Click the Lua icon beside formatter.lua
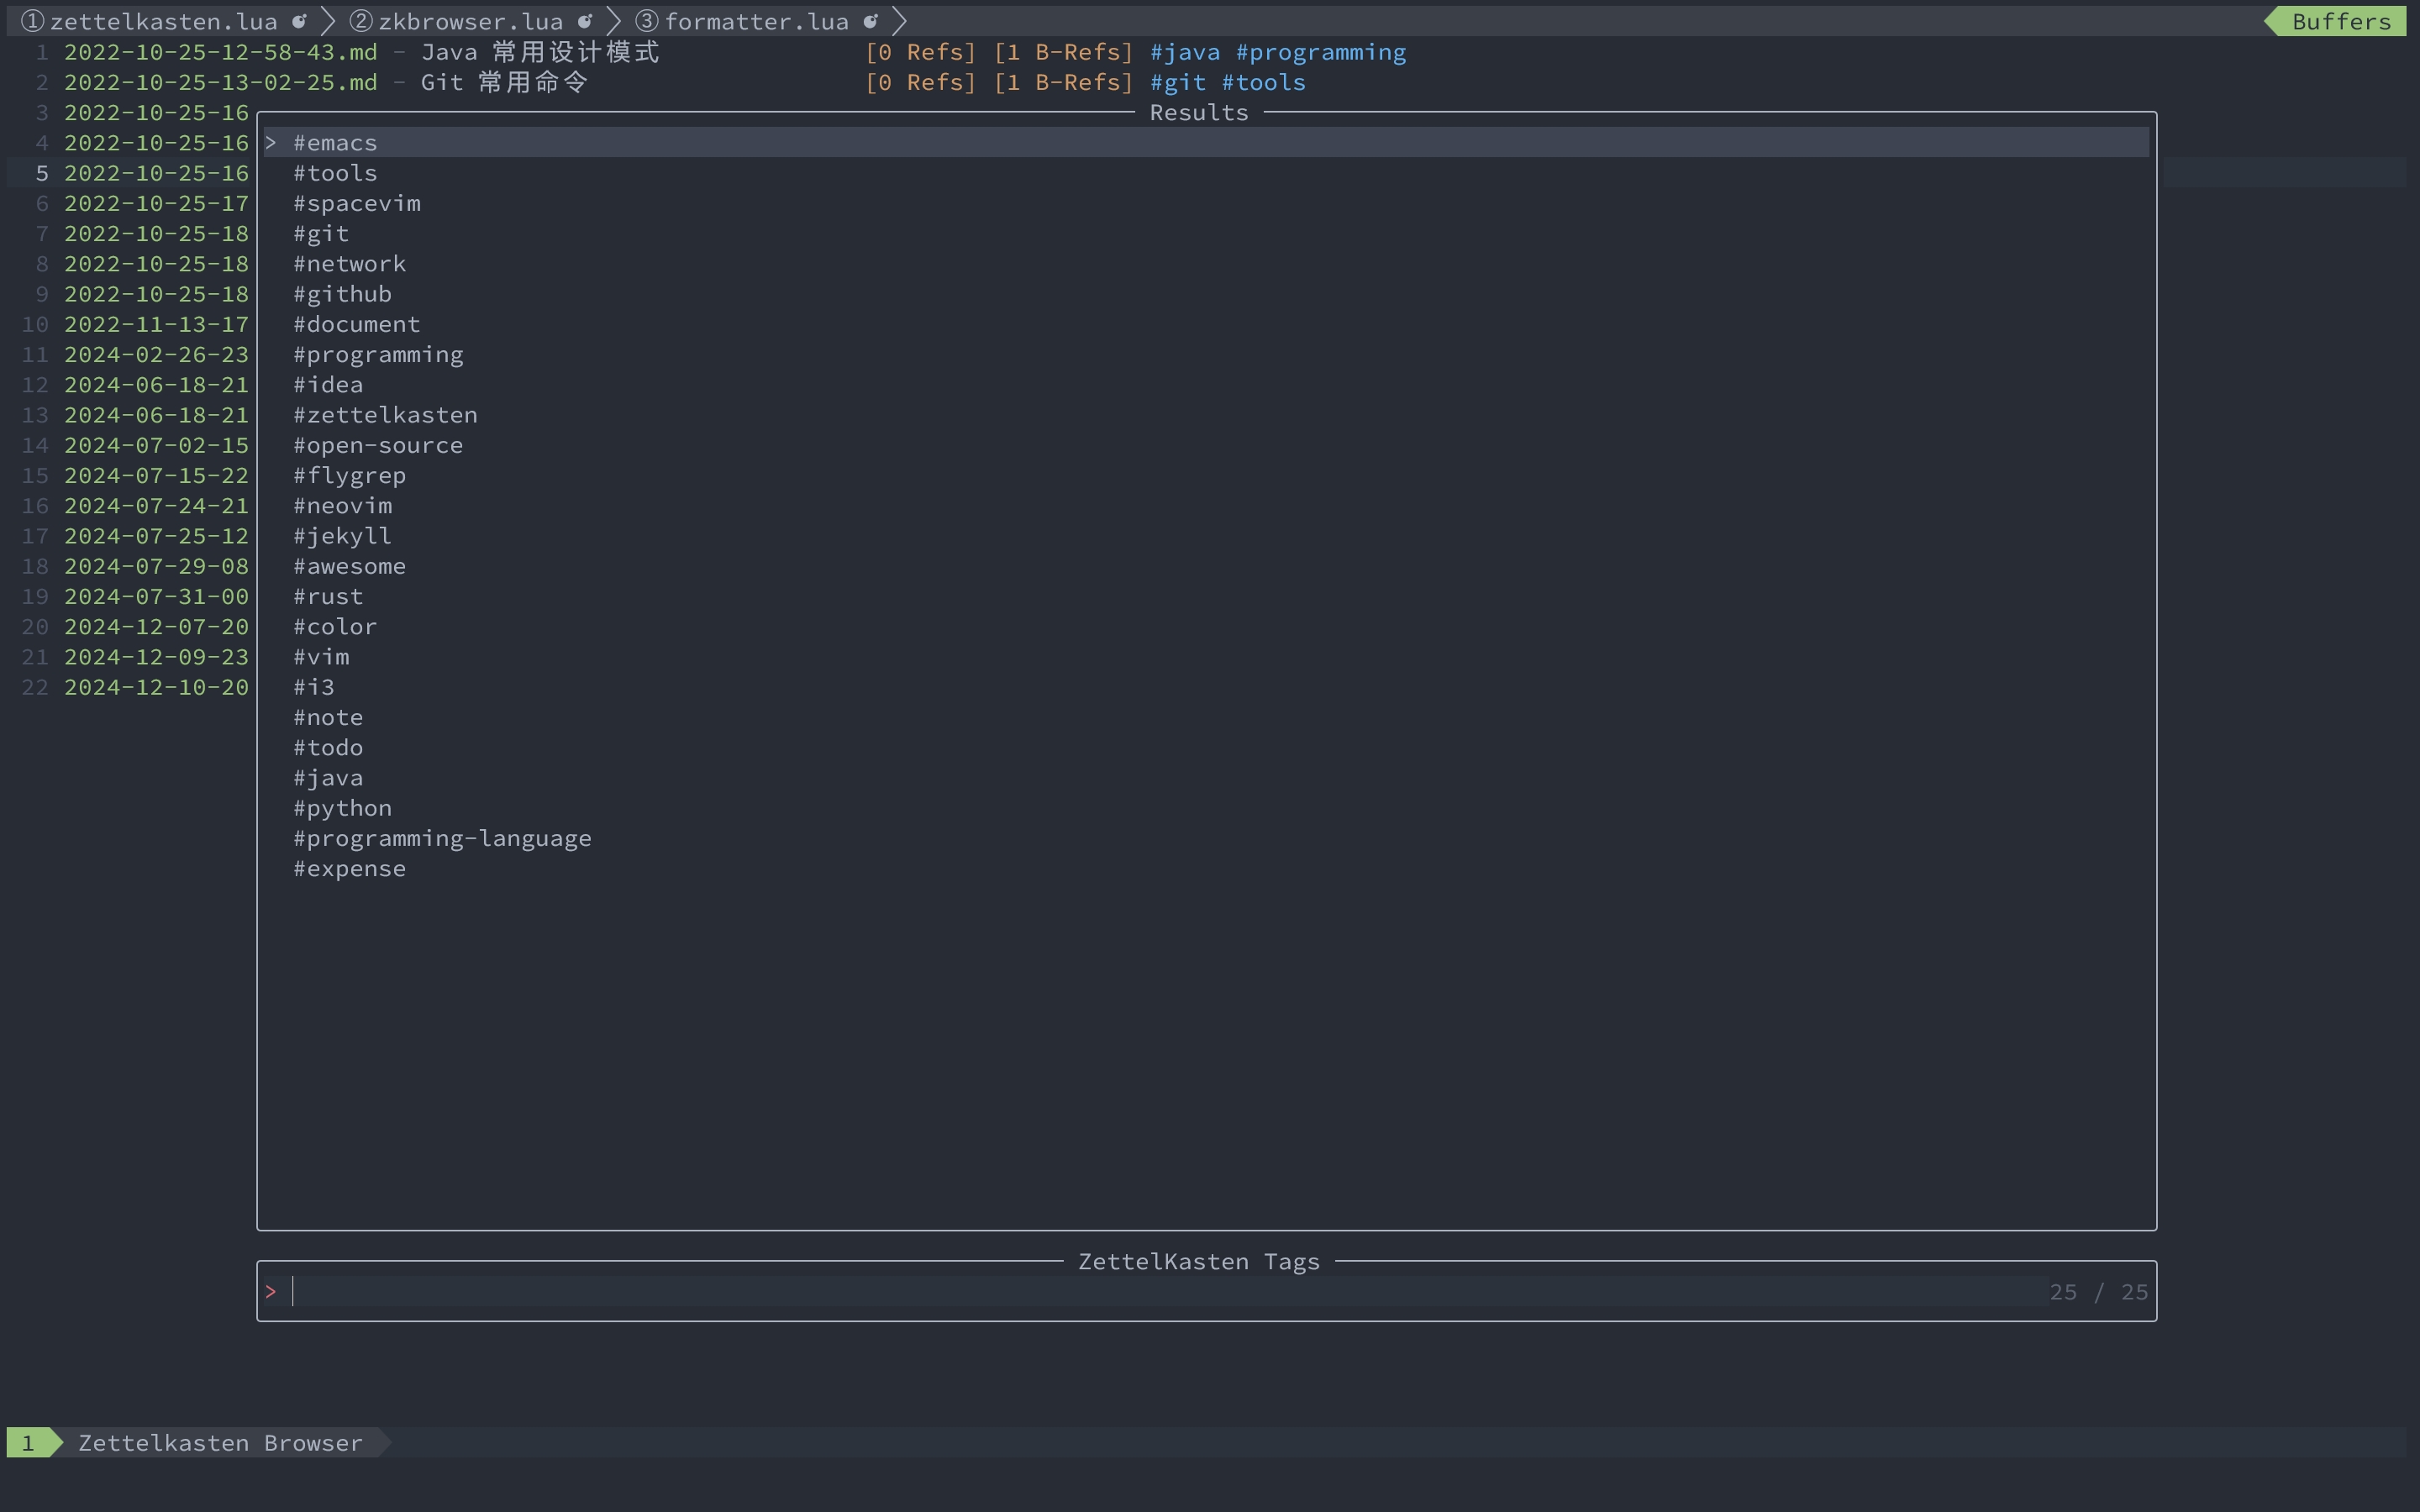The width and height of the screenshot is (2420, 1512). coord(871,21)
